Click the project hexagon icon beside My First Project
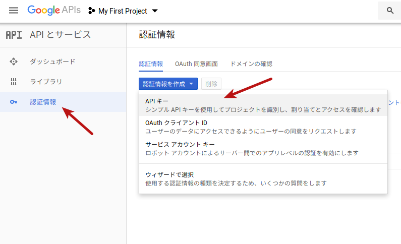 pos(92,11)
